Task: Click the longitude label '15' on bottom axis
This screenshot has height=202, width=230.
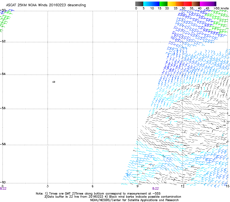Action: coord(228,186)
